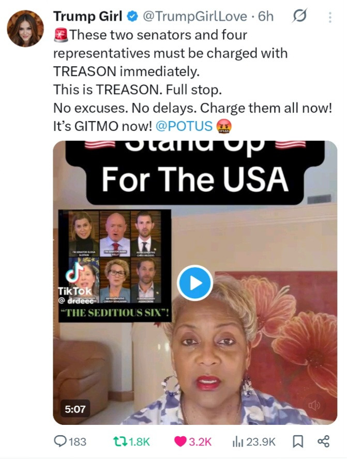The image size is (347, 459).
Task: Open the share post icon
Action: (x=324, y=441)
